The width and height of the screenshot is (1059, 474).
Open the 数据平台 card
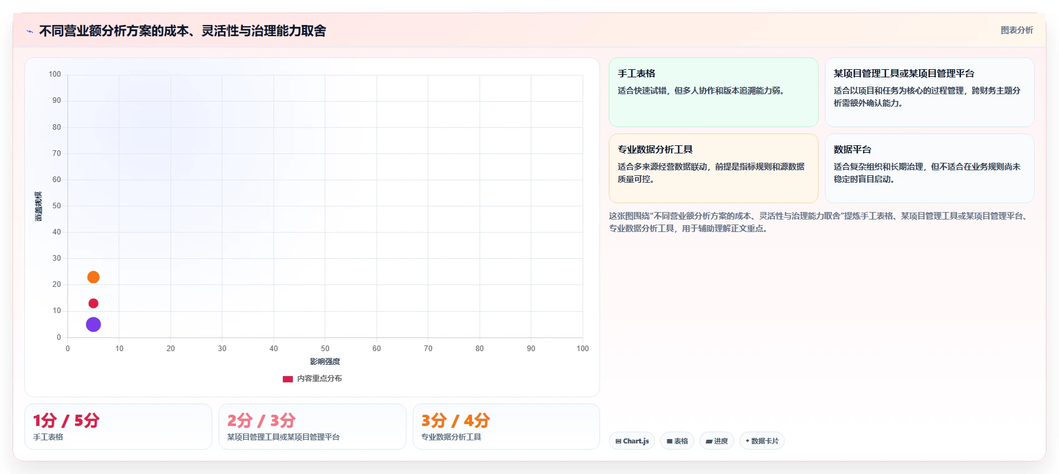click(929, 168)
